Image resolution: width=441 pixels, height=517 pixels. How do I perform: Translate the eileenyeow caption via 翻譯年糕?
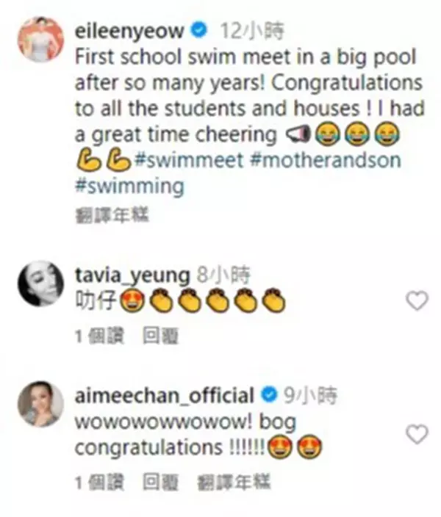click(112, 215)
